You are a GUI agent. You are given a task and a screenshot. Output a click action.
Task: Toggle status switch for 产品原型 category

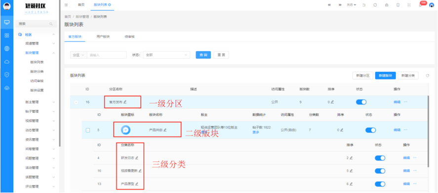pos(380,184)
